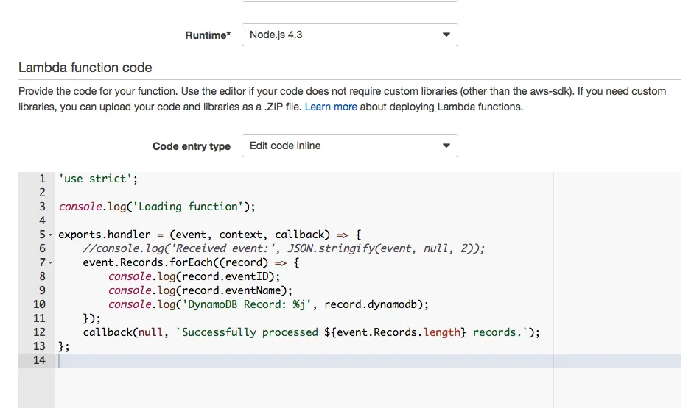Screen dimensions: 694x408
Task: Open the Code entry type dropdown
Action: tap(349, 146)
